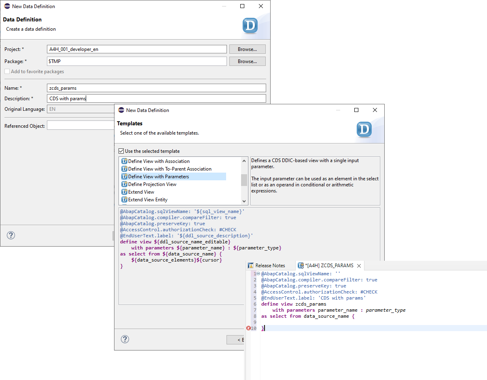The height and width of the screenshot is (380, 487).
Task: Minimize the Data Definition dialog window
Action: 224,6
